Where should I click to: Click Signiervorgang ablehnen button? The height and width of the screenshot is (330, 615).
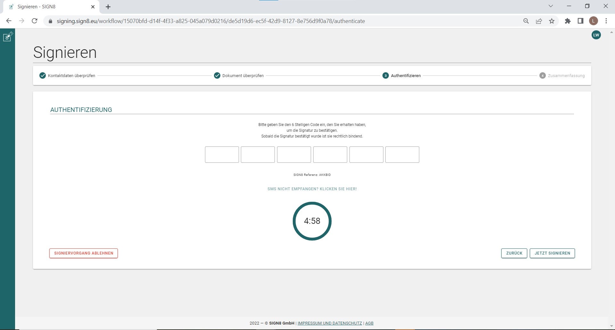tap(84, 253)
